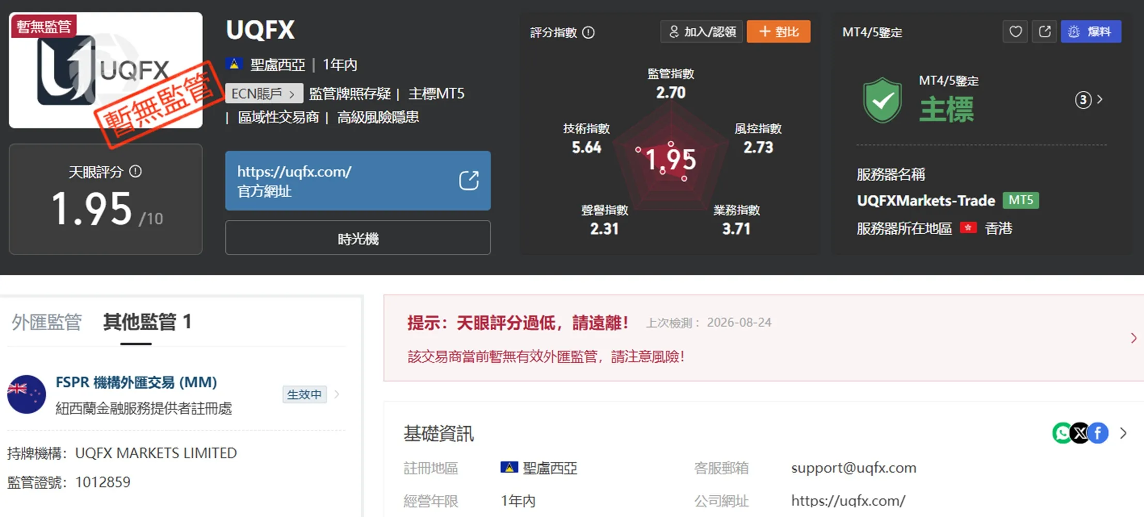Click the 加入/認領 button
The height and width of the screenshot is (517, 1144).
point(702,31)
